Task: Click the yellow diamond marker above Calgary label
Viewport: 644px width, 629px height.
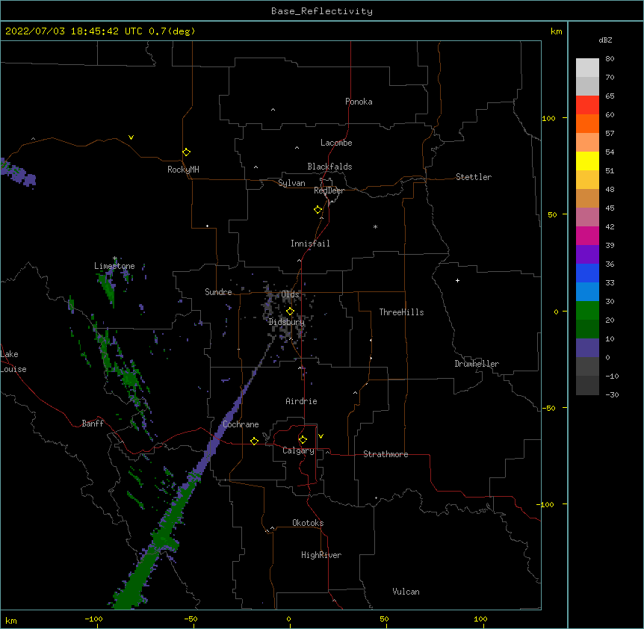Action: tap(303, 440)
